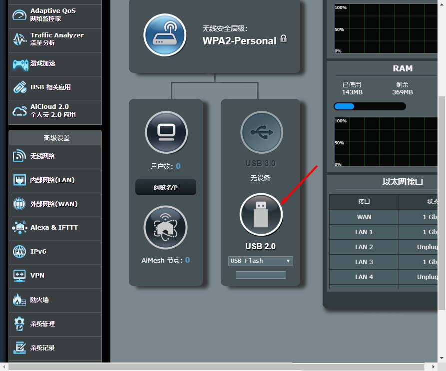Click the Alexa & IFTTT icon

19,227
